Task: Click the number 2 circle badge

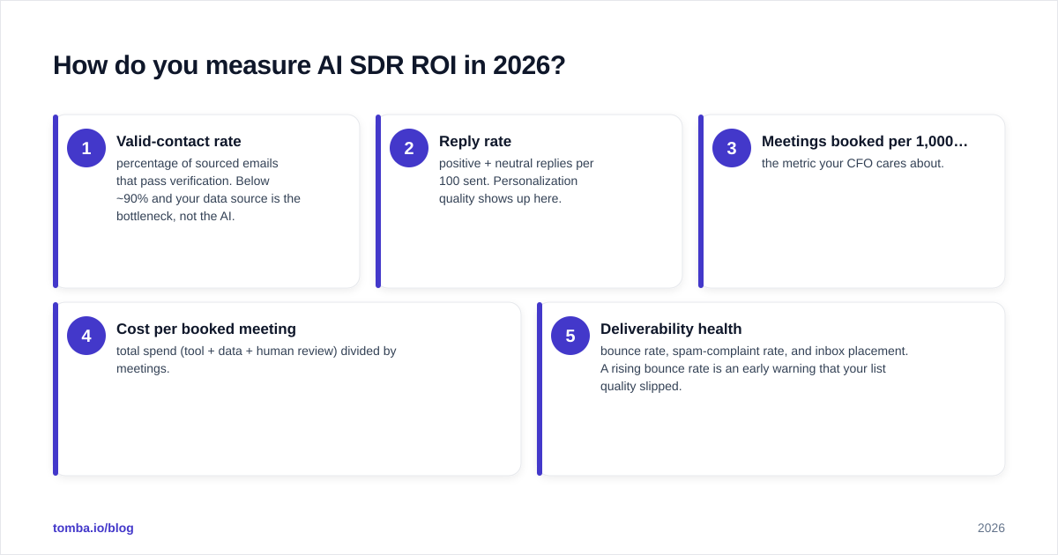Action: coord(409,148)
